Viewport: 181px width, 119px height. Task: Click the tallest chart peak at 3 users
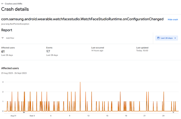pos(80,82)
